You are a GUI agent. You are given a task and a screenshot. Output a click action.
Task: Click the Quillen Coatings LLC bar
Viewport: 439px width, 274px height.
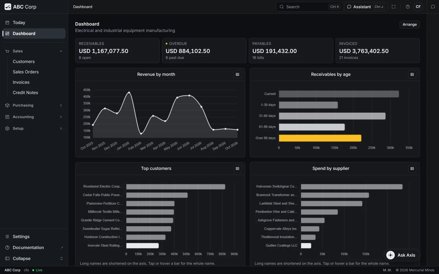[x=306, y=246]
